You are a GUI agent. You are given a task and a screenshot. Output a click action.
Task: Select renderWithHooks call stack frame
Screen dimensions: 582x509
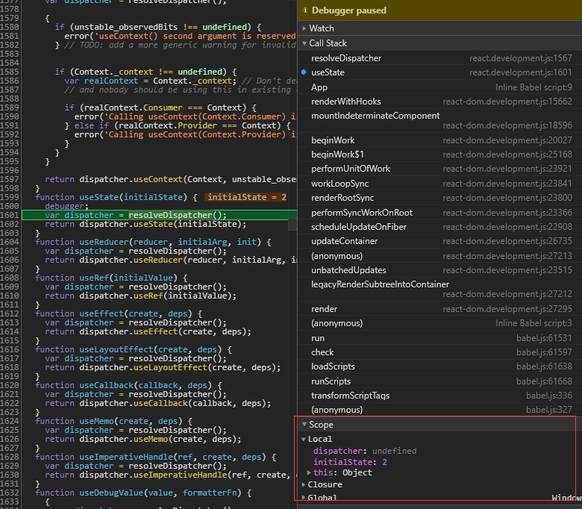pyautogui.click(x=439, y=102)
